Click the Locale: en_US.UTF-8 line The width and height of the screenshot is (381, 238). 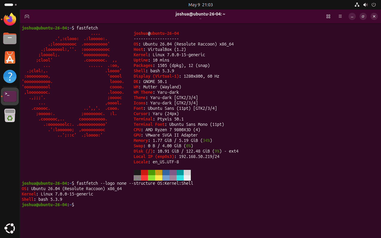point(156,162)
